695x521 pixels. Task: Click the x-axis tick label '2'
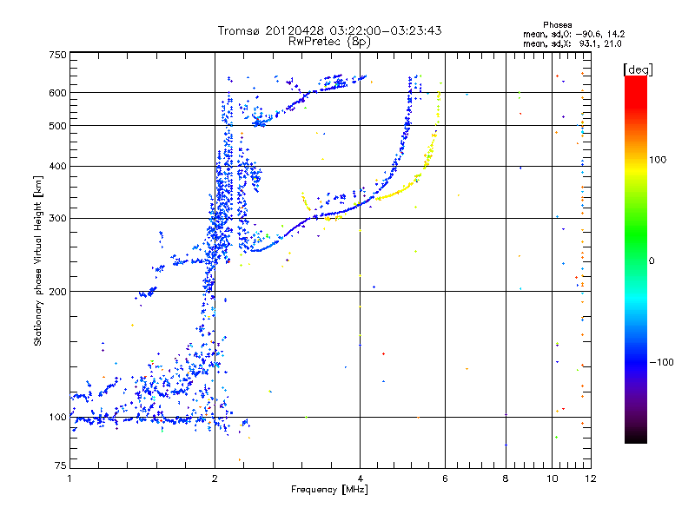pos(215,478)
